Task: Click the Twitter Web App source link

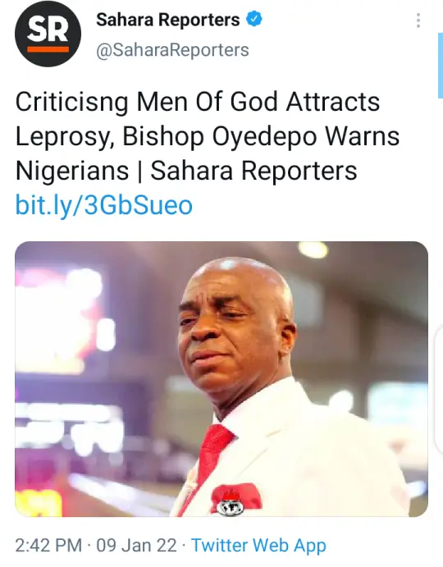Action: (258, 546)
